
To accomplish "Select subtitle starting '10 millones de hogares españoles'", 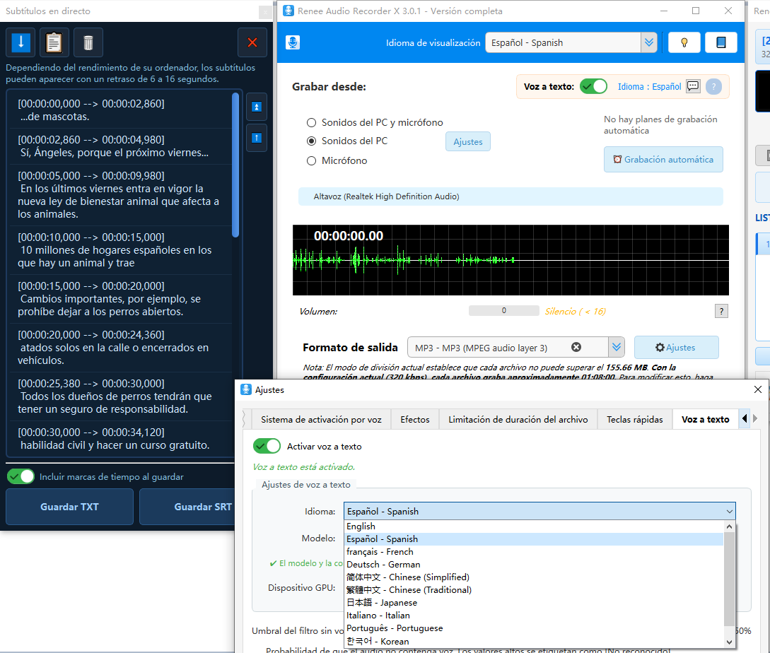I will pyautogui.click(x=121, y=250).
